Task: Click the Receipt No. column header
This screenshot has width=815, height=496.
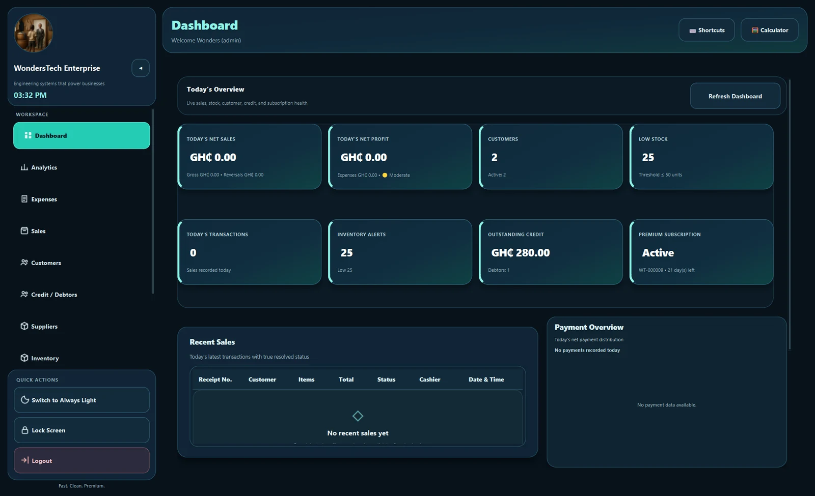Action: tap(215, 380)
